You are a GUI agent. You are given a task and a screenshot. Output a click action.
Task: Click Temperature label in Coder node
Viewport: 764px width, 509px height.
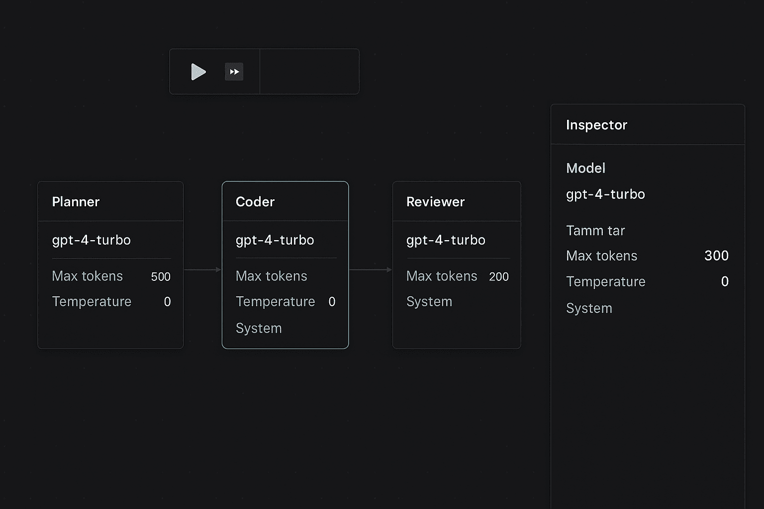(276, 302)
